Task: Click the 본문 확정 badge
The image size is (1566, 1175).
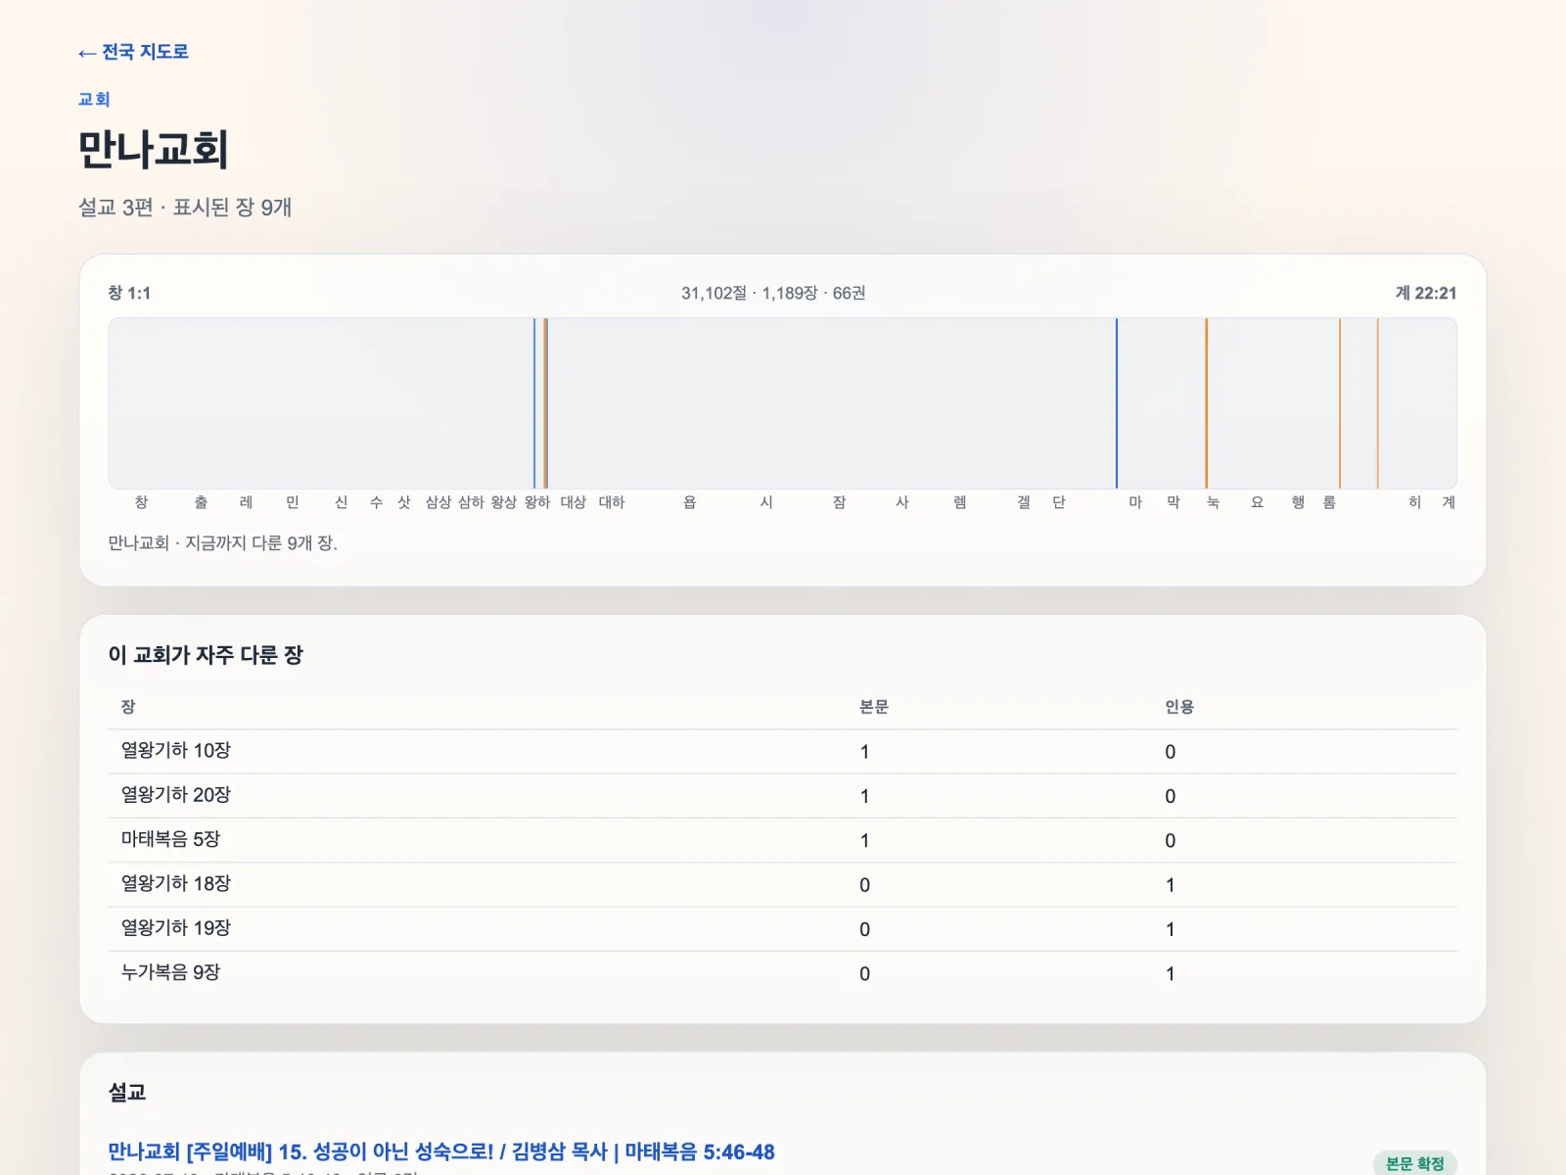Action: 1415,1163
